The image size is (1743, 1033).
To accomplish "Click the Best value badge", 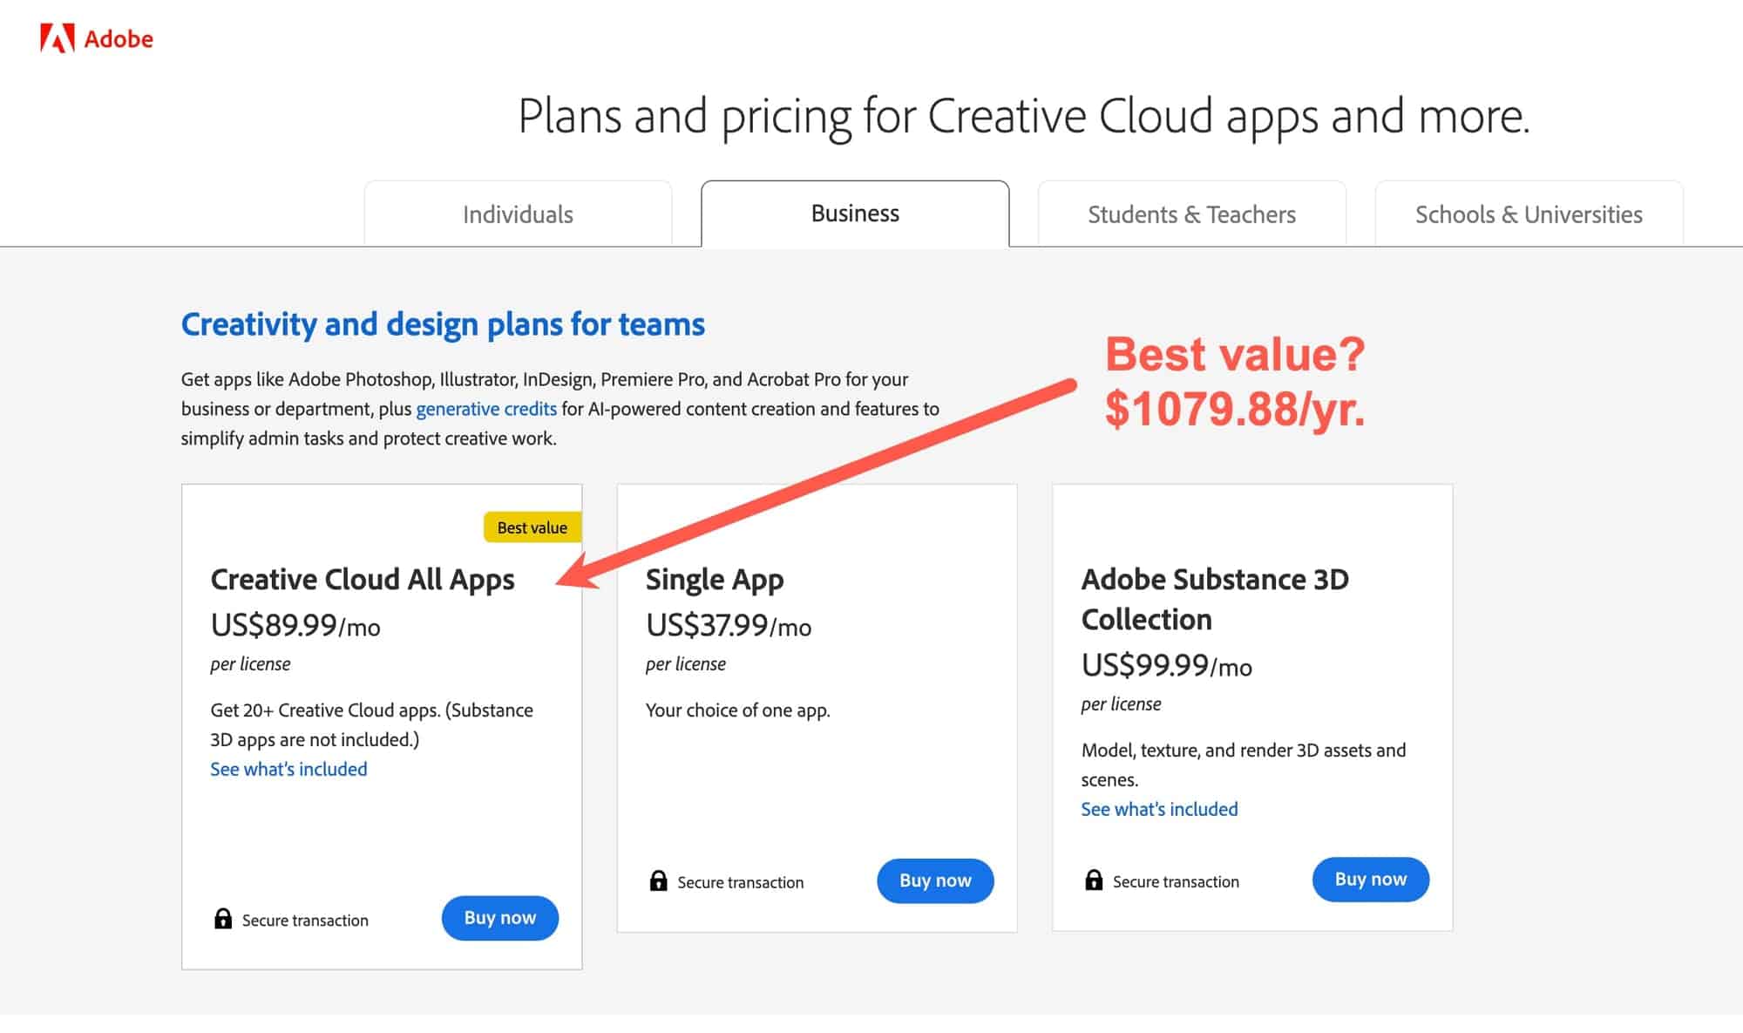I will pyautogui.click(x=532, y=527).
